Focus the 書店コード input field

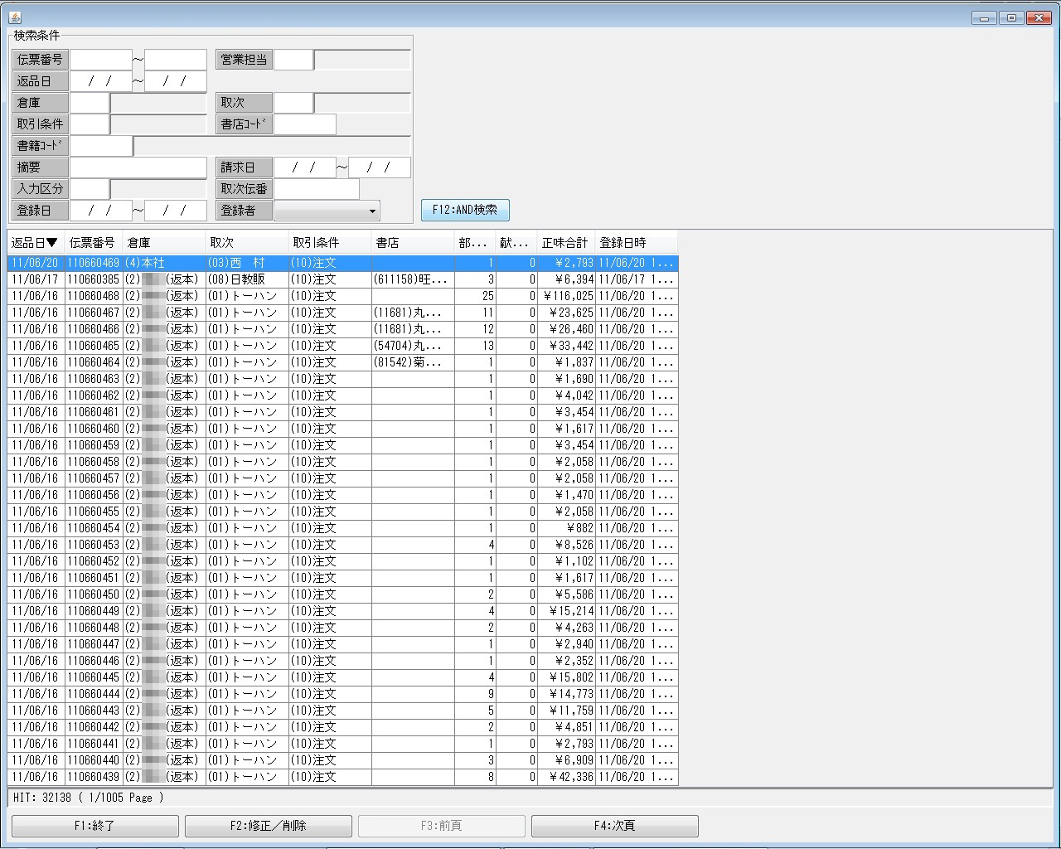pyautogui.click(x=304, y=124)
